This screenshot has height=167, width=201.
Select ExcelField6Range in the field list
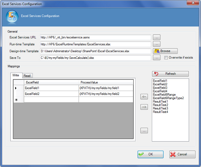click(164, 95)
